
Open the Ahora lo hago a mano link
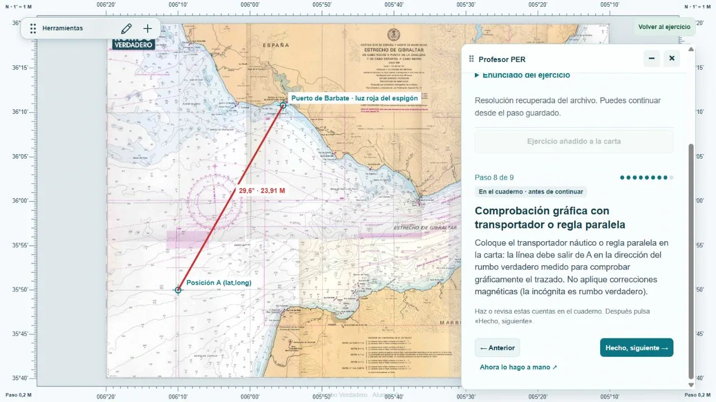pyautogui.click(x=519, y=367)
